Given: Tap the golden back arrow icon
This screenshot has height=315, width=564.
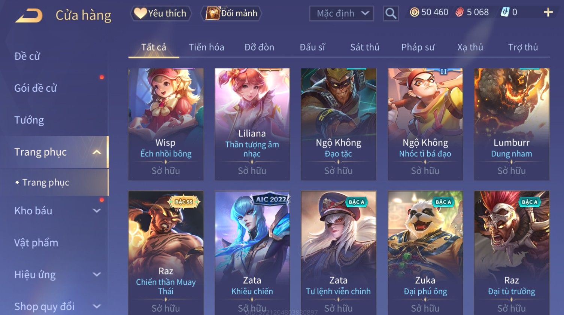Looking at the screenshot, I should point(29,16).
